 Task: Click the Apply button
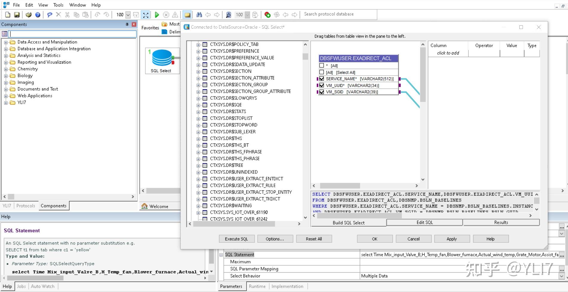(452, 239)
